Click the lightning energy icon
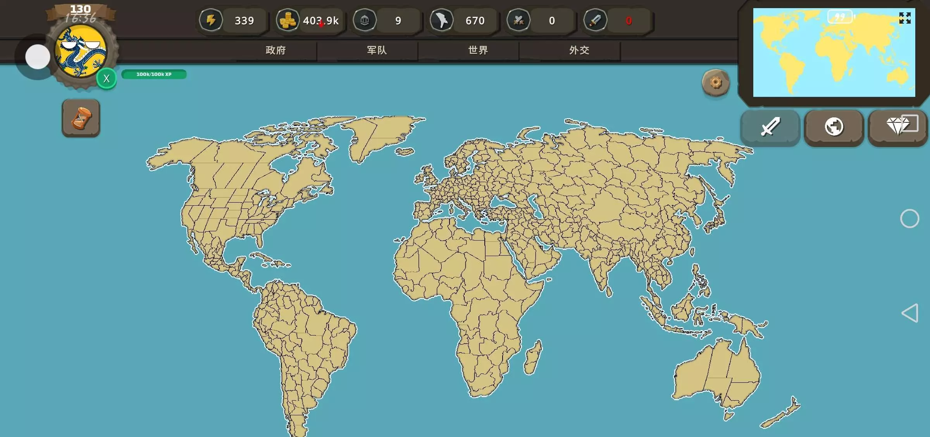 pyautogui.click(x=211, y=20)
